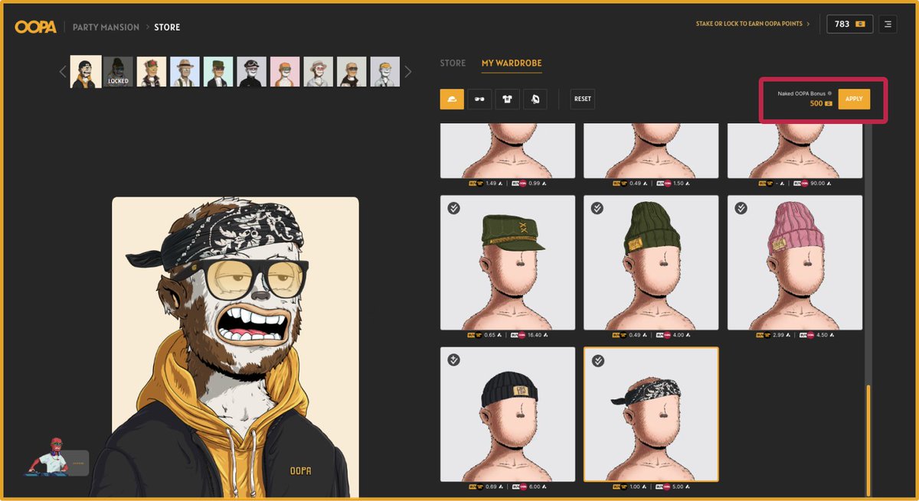Click the 4.50 price under pink beanie
This screenshot has height=501, width=919.
click(821, 335)
